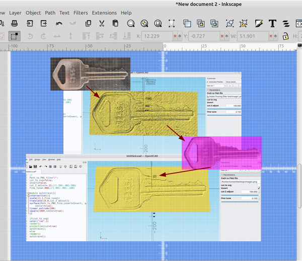This screenshot has width=302, height=261.
Task: Click the Paste clipboard icon
Action: click(115, 24)
